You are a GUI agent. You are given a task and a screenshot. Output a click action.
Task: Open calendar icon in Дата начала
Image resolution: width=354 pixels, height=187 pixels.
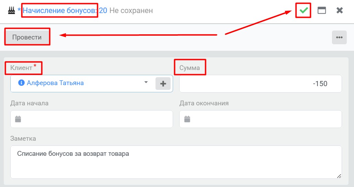[x=18, y=119]
